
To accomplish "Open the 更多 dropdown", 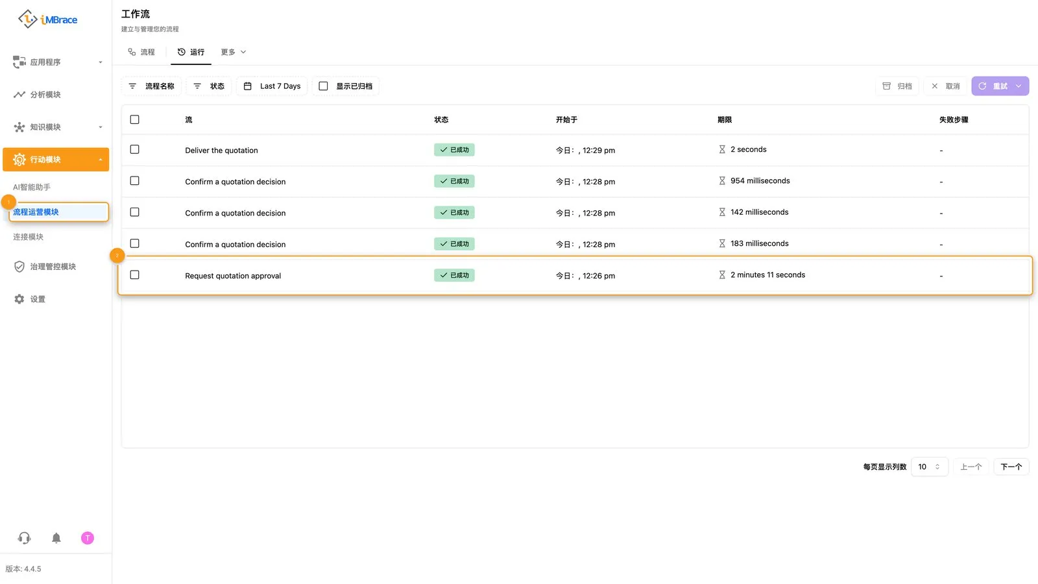I will [234, 52].
